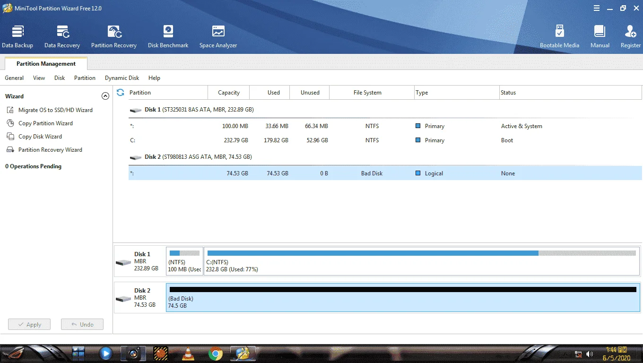Screen dimensions: 643x363
Task: Click the MiniTool app logo in the title bar
Action: click(8, 8)
